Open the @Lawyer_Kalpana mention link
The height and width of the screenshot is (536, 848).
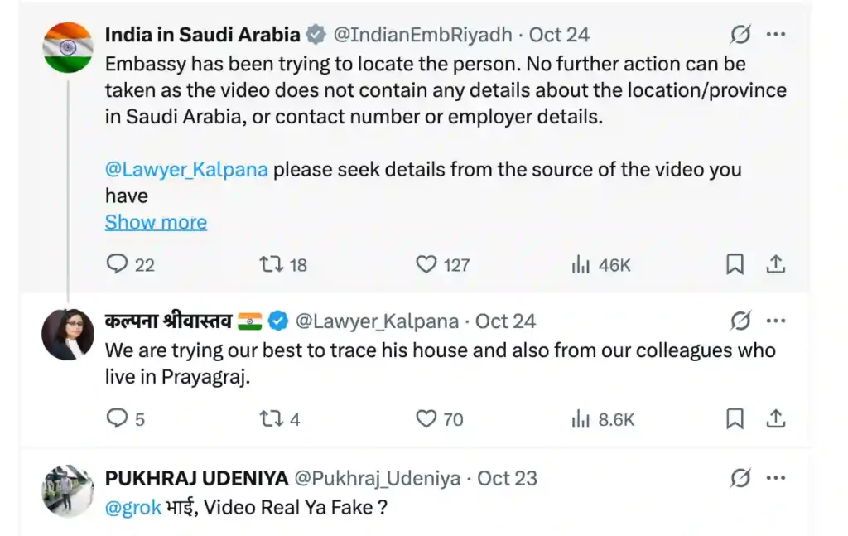click(x=186, y=169)
